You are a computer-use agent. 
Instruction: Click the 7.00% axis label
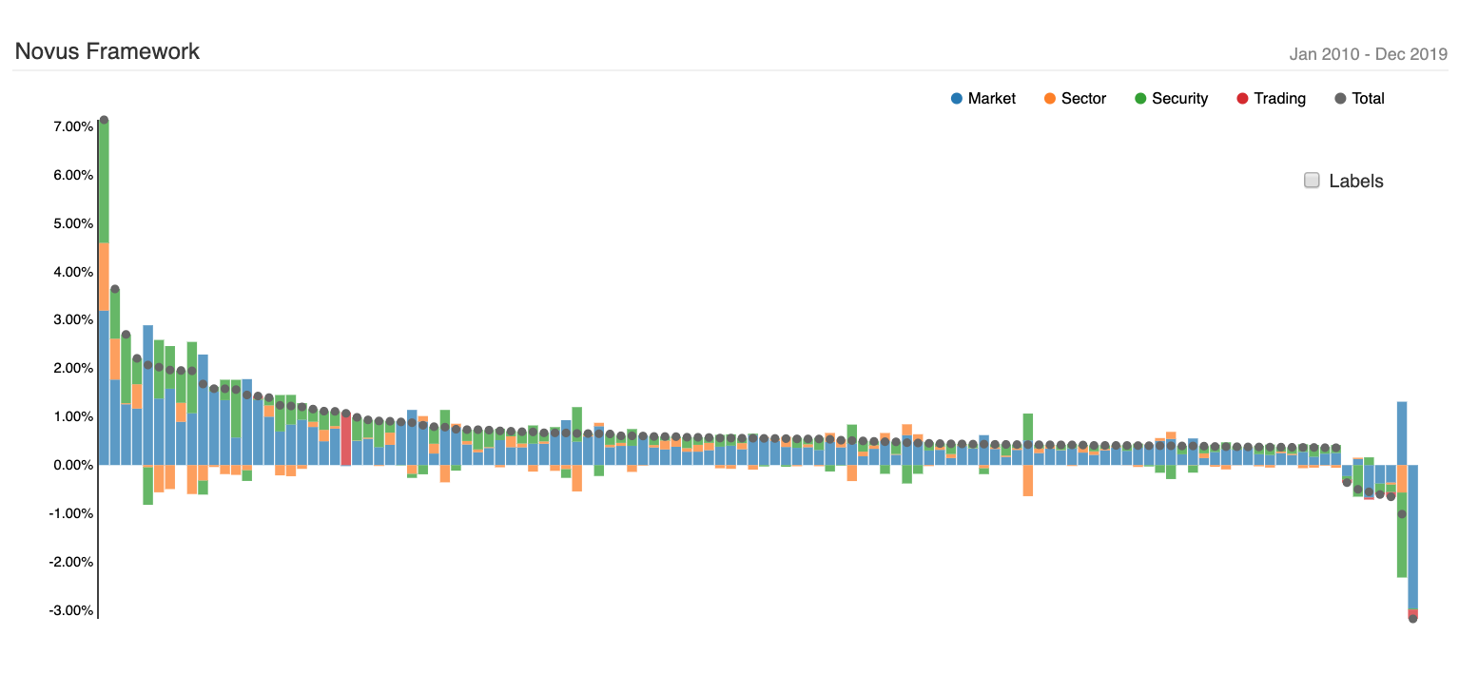pyautogui.click(x=73, y=126)
